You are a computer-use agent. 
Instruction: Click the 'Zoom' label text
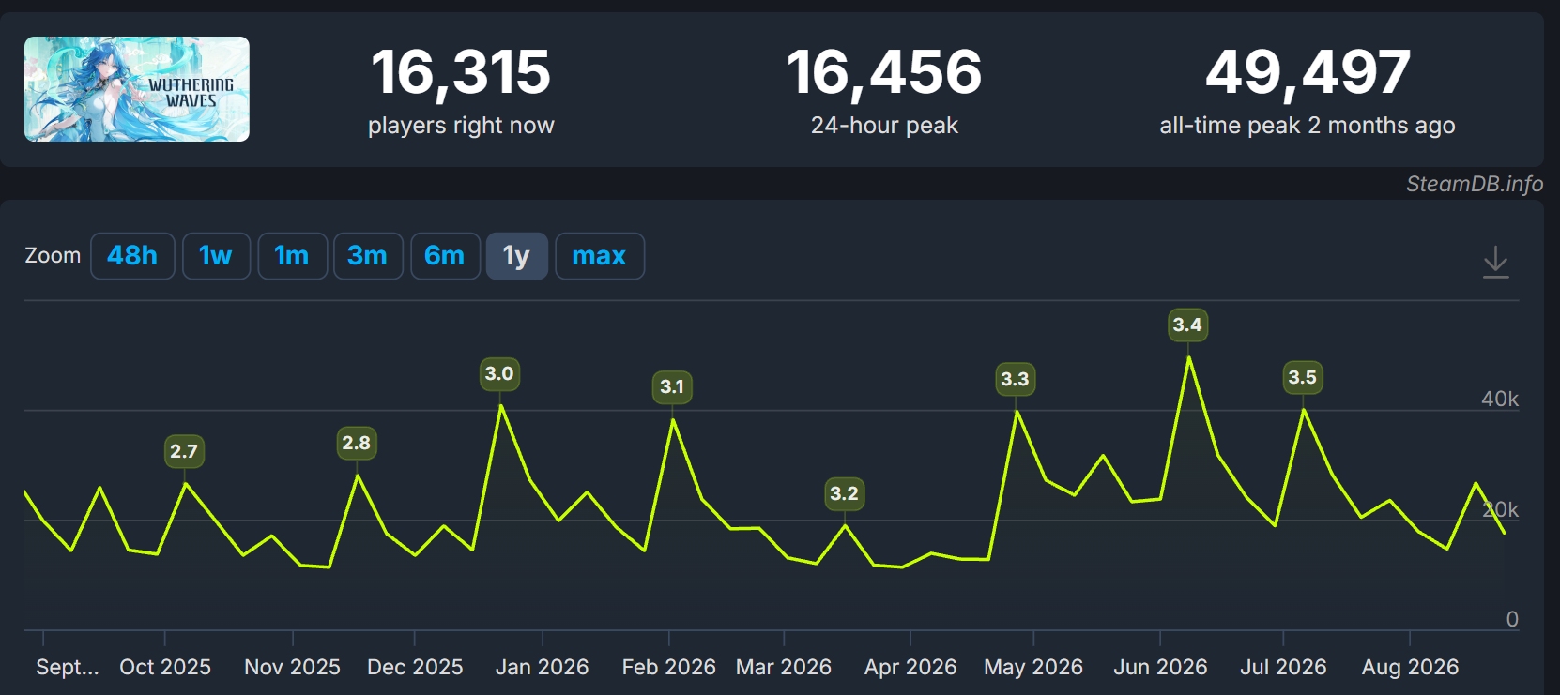click(53, 256)
